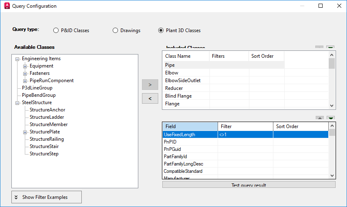The height and width of the screenshot is (207, 347).
Task: Remove included class with left arrow button
Action: [x=150, y=98]
